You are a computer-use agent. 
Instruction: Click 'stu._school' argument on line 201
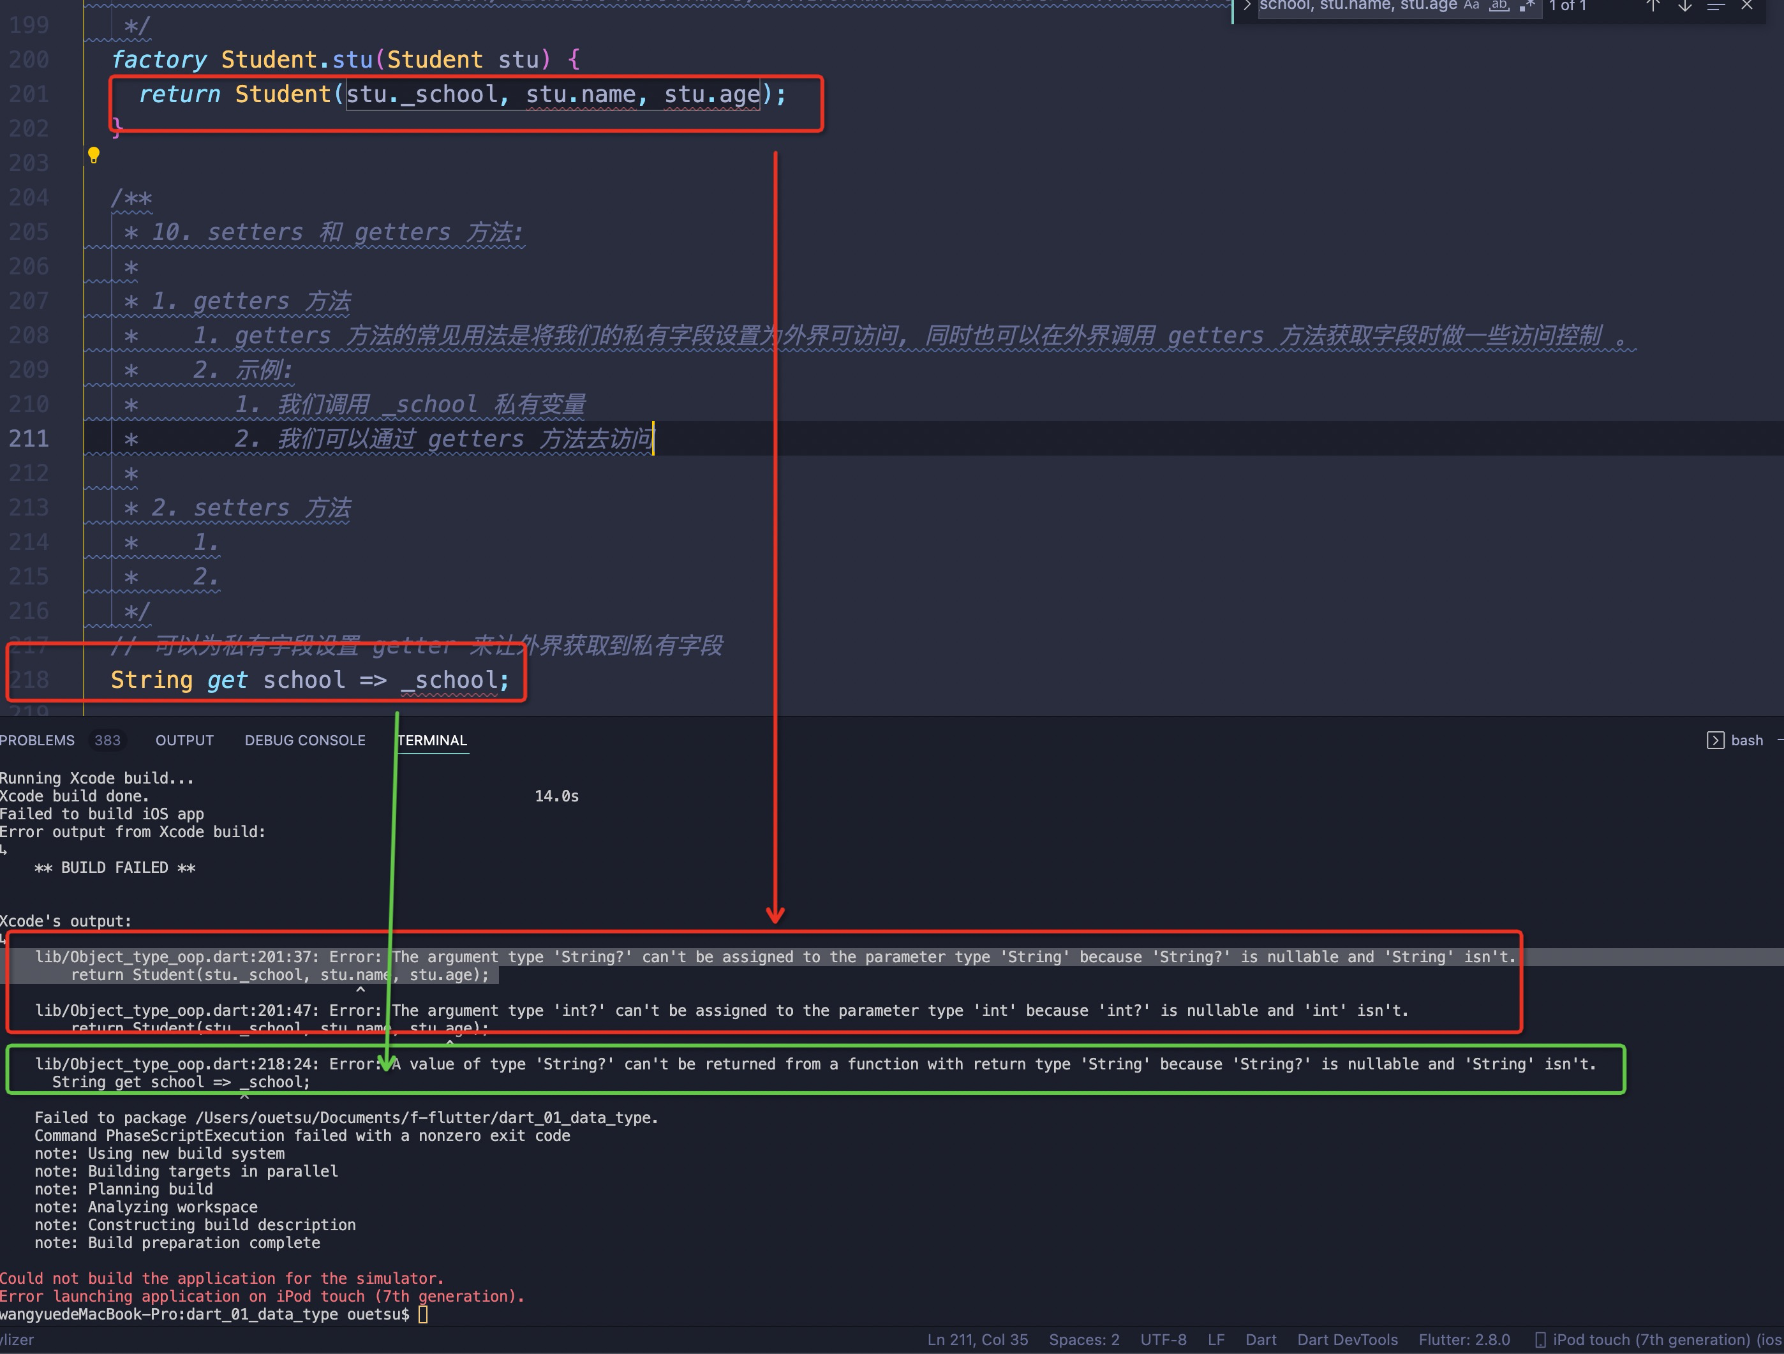coord(422,94)
